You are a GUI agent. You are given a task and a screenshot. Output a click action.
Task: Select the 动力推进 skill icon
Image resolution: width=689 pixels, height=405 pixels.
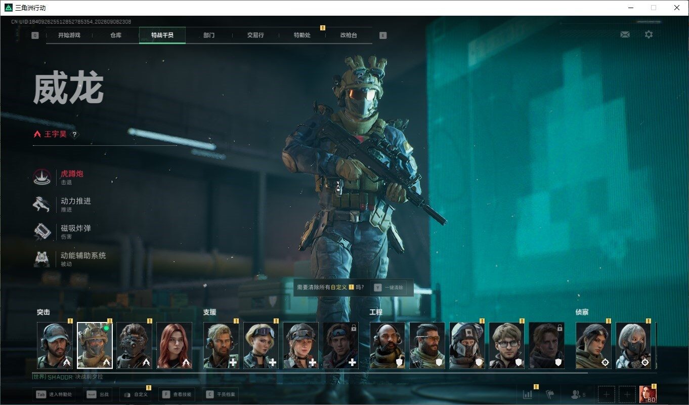[42, 205]
